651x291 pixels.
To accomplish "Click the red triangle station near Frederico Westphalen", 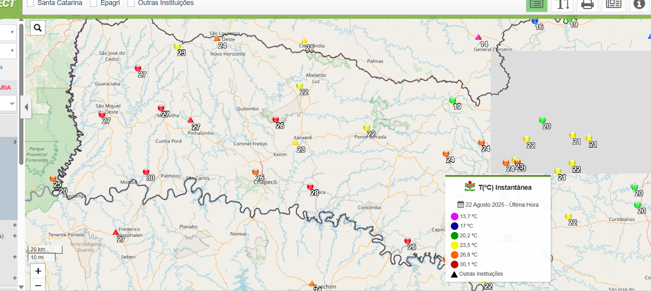I will (x=116, y=232).
